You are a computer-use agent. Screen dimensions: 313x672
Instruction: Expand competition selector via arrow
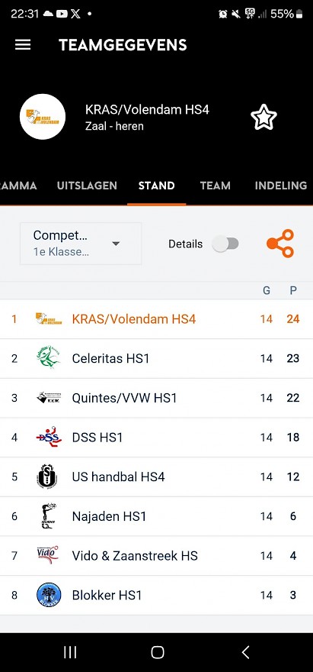(x=116, y=244)
